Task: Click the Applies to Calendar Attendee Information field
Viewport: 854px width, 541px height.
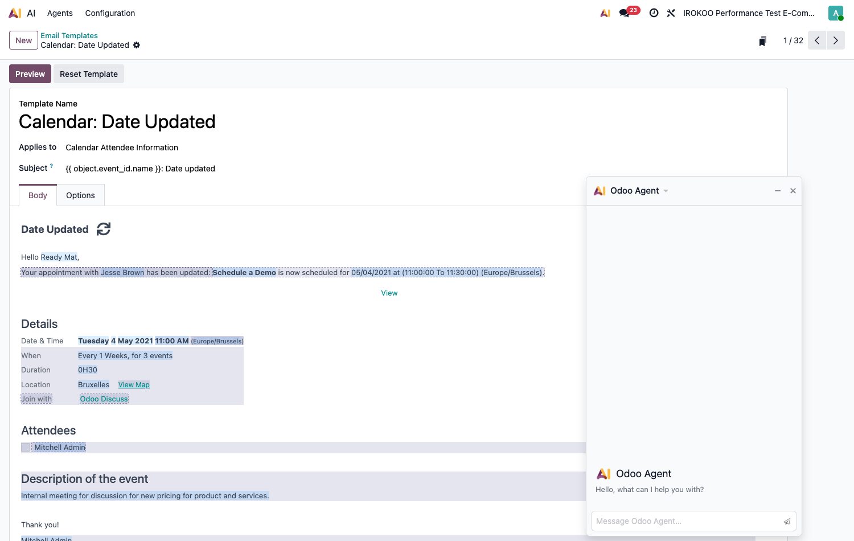Action: 122,147
